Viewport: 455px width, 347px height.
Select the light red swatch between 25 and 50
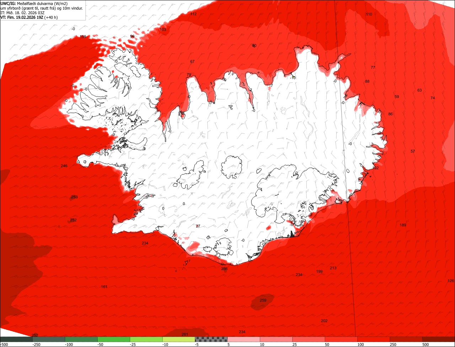[x=309, y=339]
